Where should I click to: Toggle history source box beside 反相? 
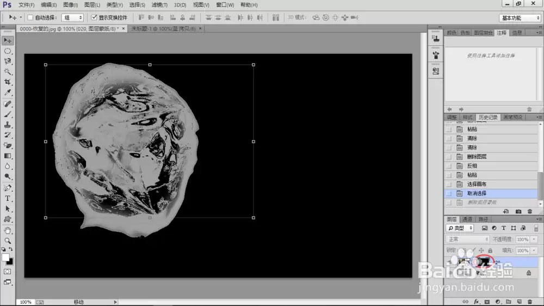(x=449, y=166)
